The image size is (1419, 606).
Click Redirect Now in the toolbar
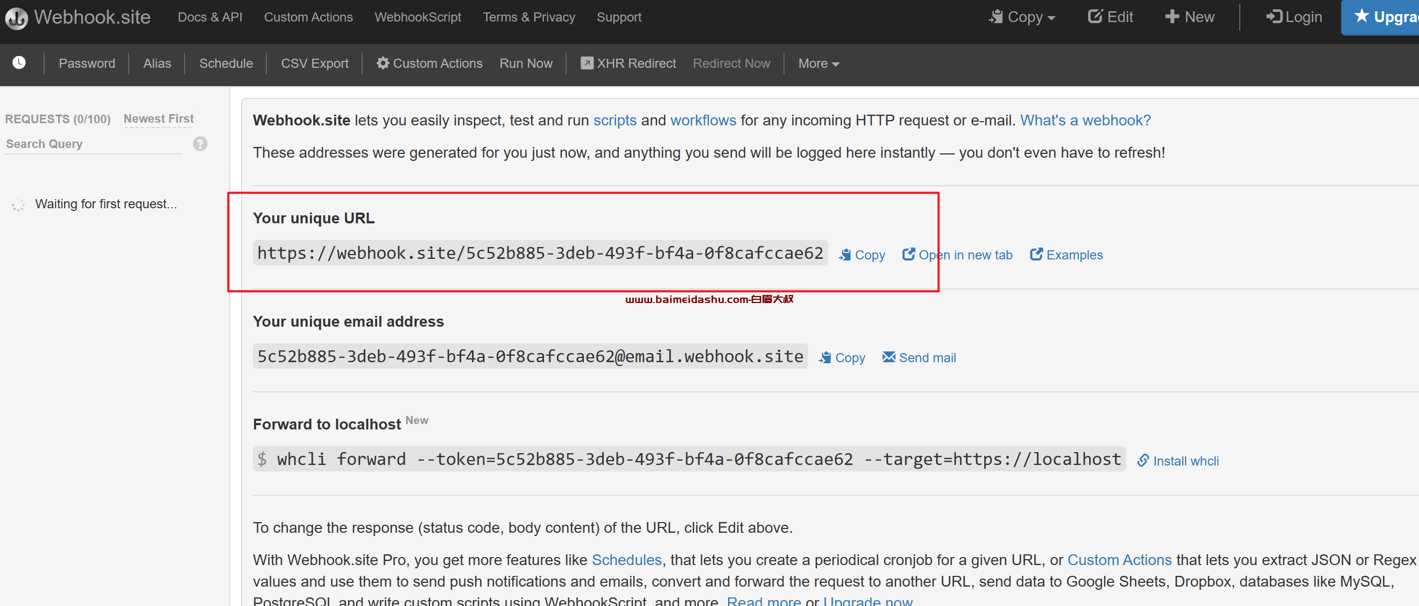coord(731,64)
